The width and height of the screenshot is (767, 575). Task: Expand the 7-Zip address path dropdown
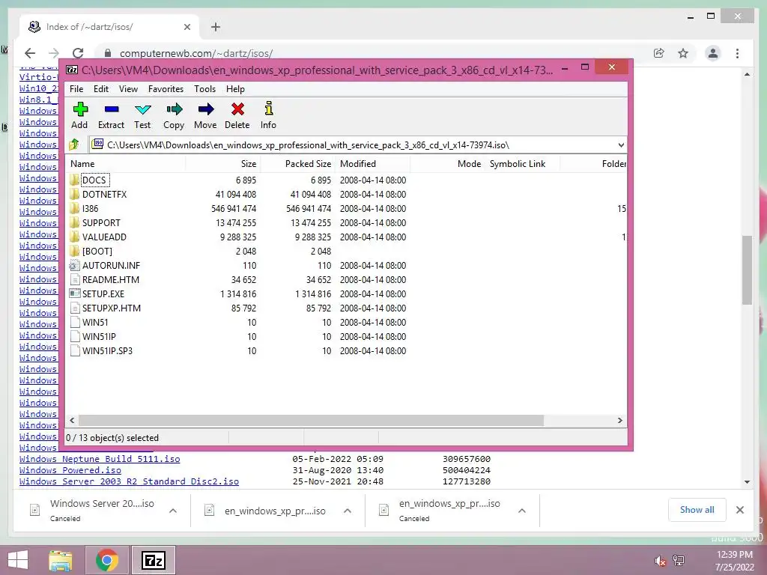pyautogui.click(x=621, y=144)
